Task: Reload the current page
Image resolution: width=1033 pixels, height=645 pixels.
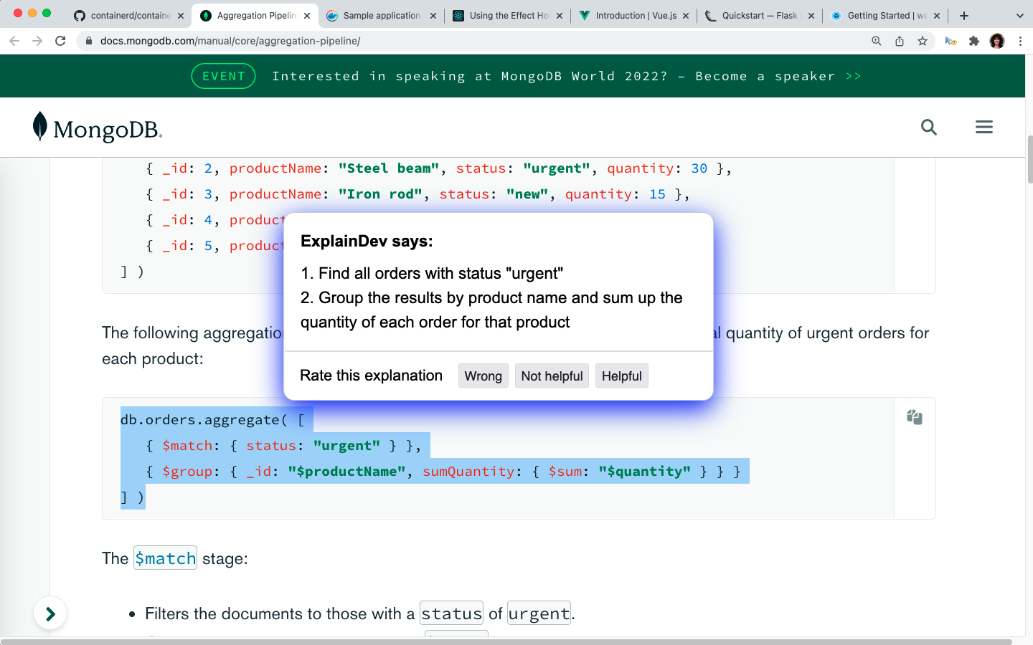Action: coord(61,41)
